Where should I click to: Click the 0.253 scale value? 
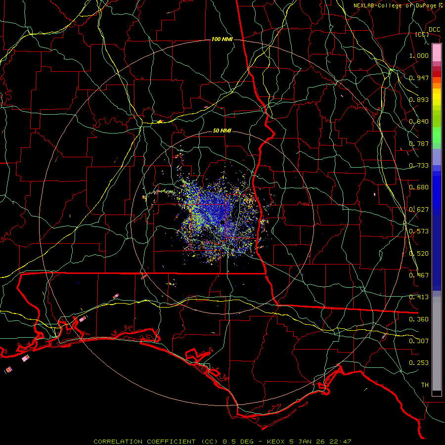pos(419,363)
